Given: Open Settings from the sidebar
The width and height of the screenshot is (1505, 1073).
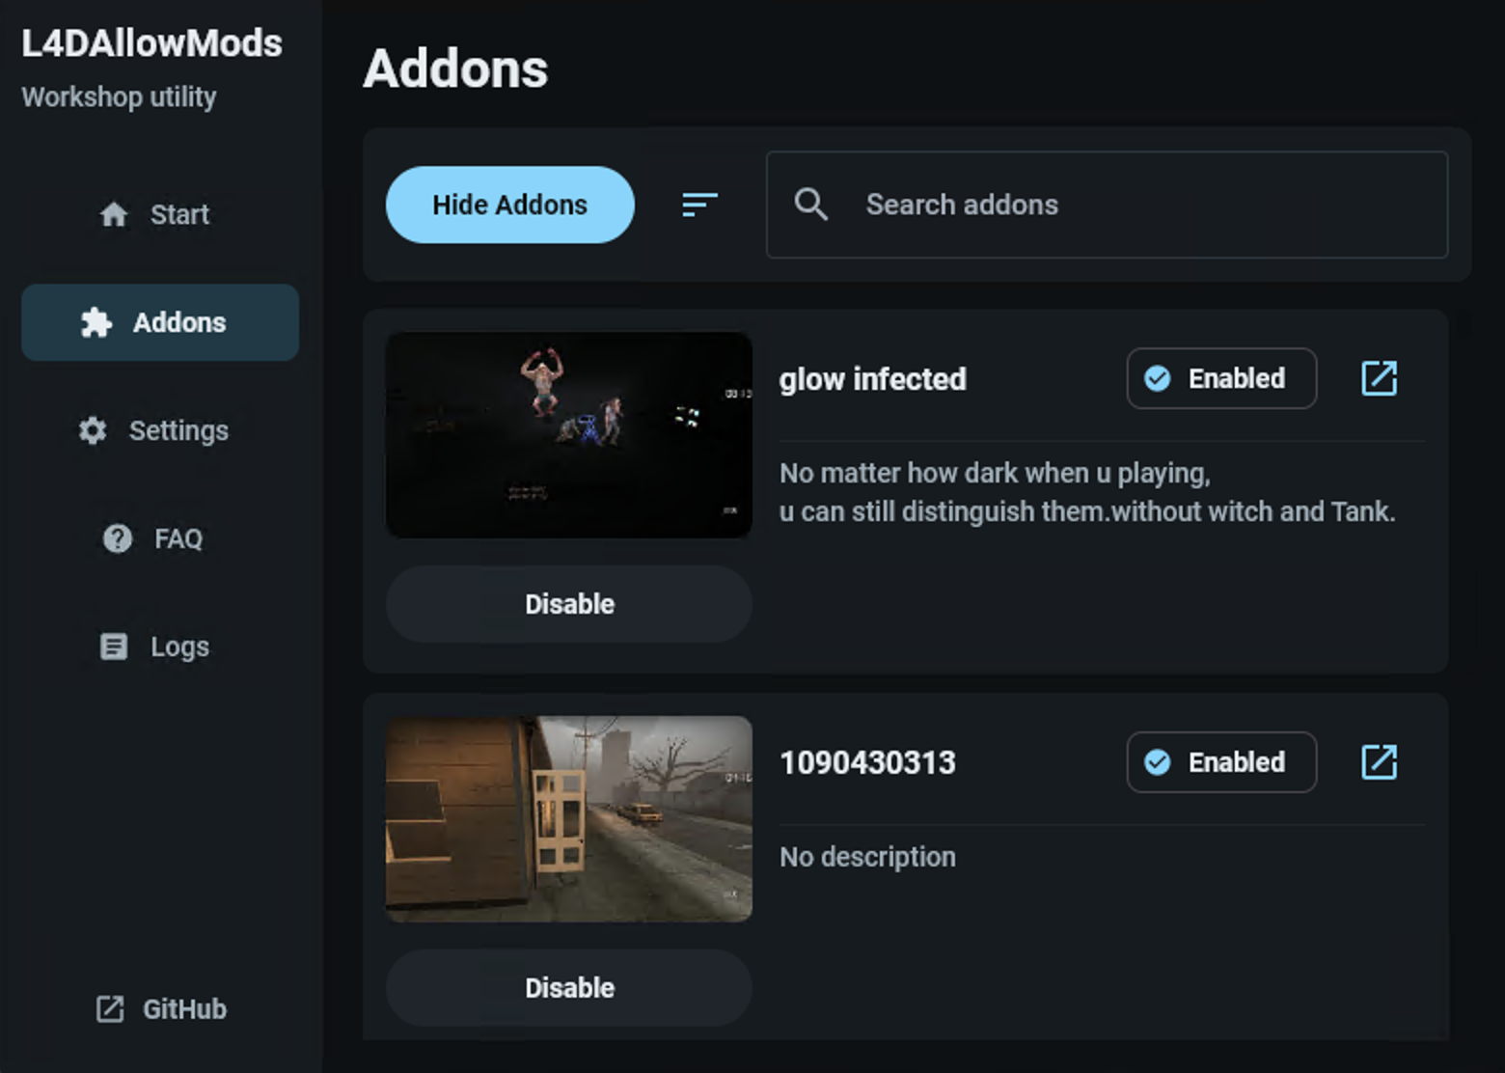Looking at the screenshot, I should (159, 430).
